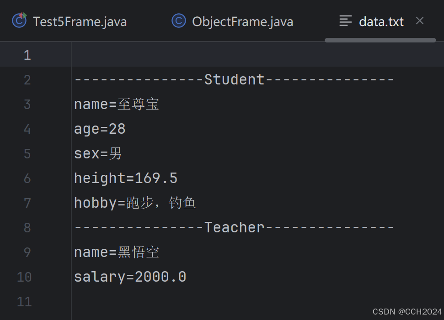Click the age=28 text line
The image size is (444, 320).
click(100, 129)
